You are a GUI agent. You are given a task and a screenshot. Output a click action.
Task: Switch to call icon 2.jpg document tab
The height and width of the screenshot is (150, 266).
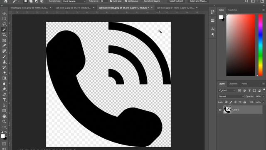tap(73, 7)
